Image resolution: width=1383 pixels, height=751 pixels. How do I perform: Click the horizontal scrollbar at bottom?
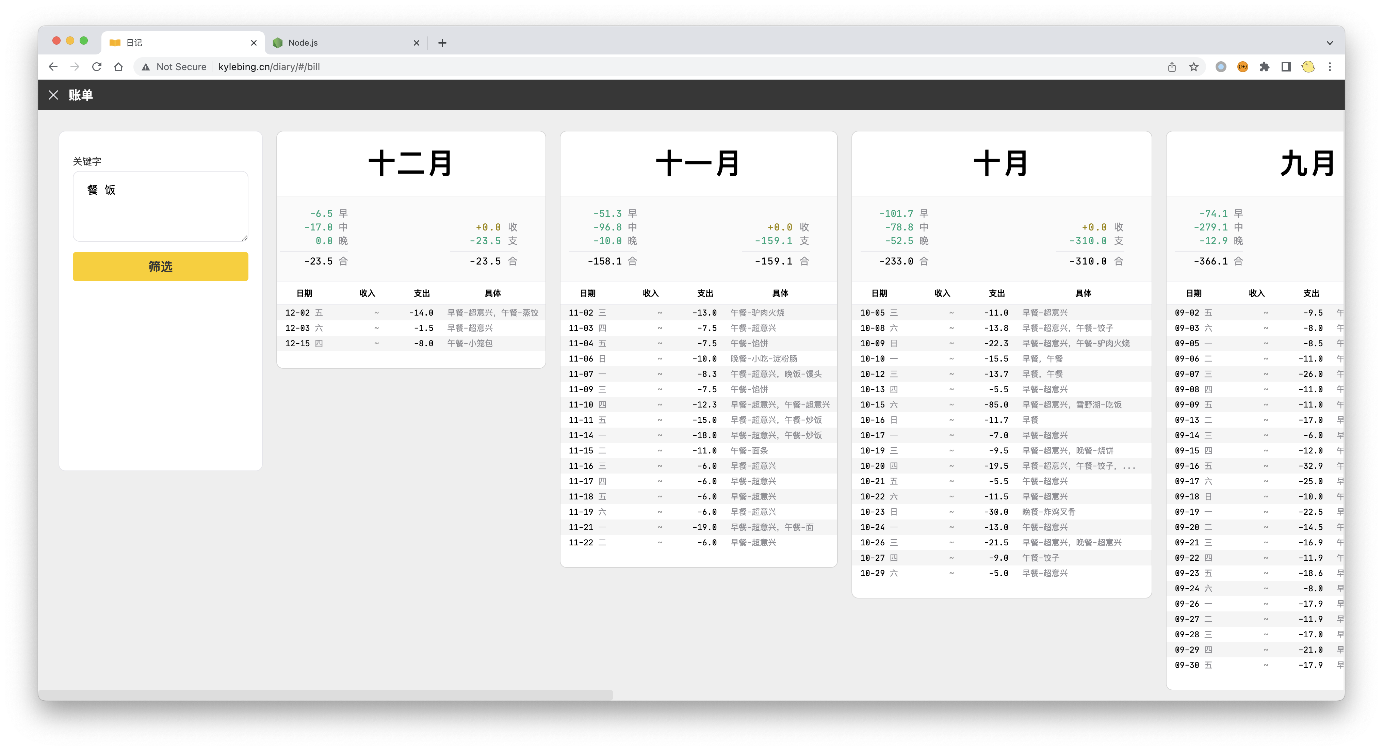coord(325,694)
